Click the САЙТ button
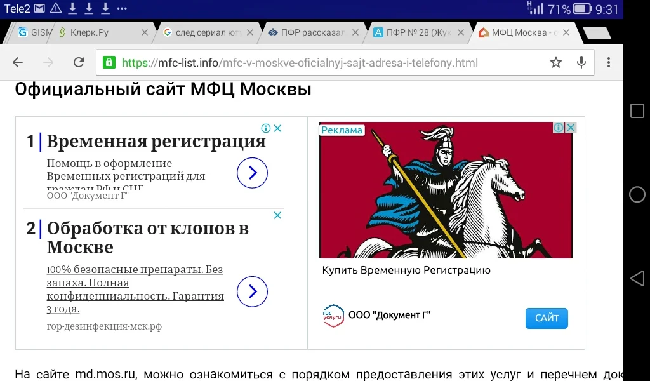The image size is (650, 381). point(547,318)
